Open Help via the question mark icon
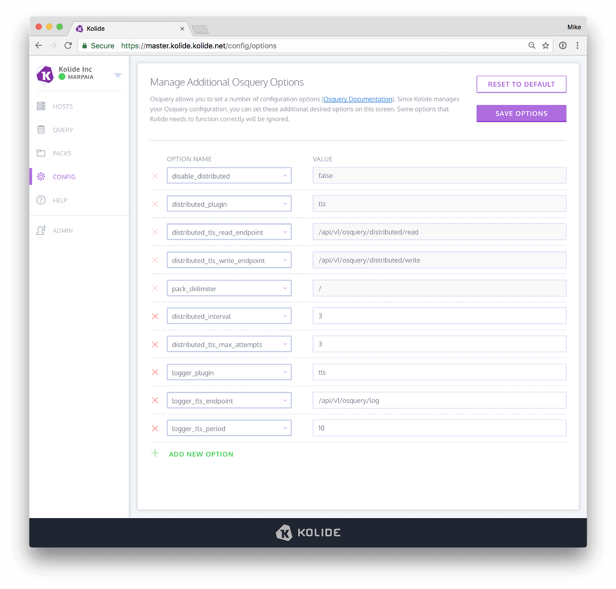This screenshot has height=589, width=616. 41,200
